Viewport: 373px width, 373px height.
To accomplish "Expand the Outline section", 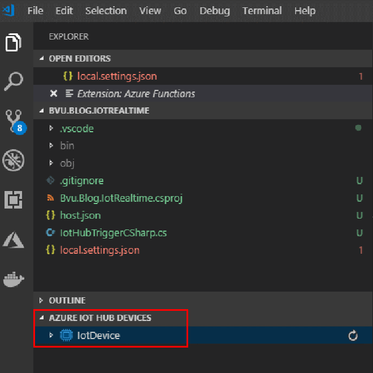I will point(67,301).
